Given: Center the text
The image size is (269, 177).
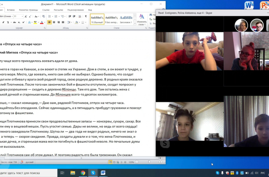Looking at the screenshot, I should pyautogui.click(x=54, y=22).
